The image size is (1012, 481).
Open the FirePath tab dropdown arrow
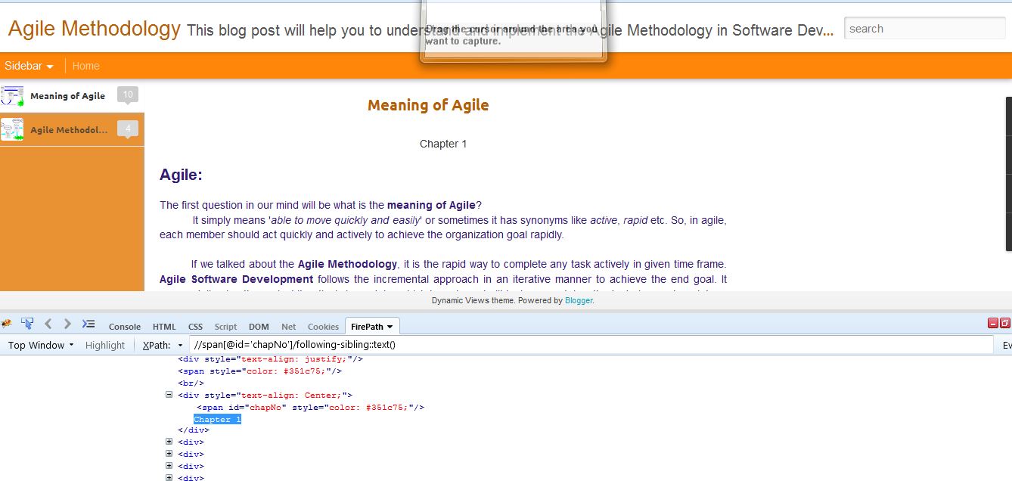tap(390, 326)
